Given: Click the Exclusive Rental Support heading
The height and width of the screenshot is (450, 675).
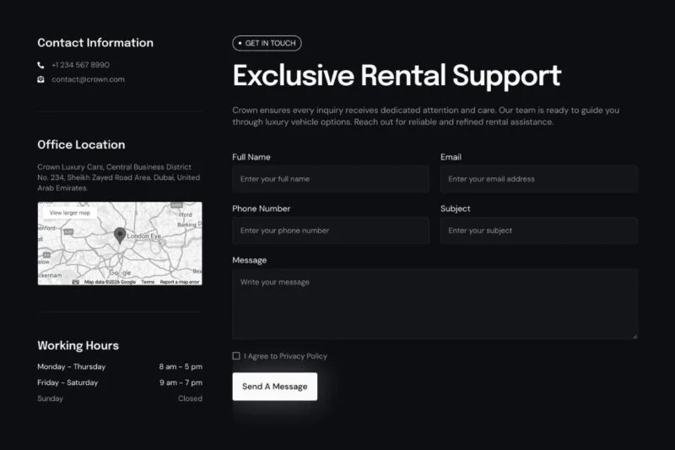Looking at the screenshot, I should (x=397, y=75).
